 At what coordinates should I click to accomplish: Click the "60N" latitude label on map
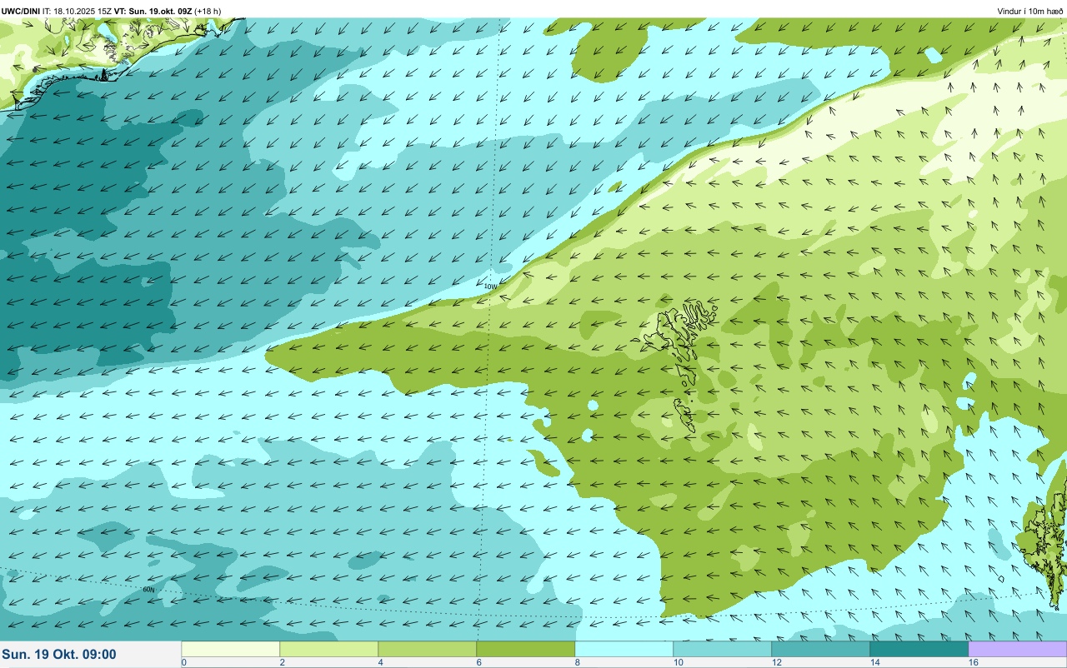pyautogui.click(x=148, y=590)
